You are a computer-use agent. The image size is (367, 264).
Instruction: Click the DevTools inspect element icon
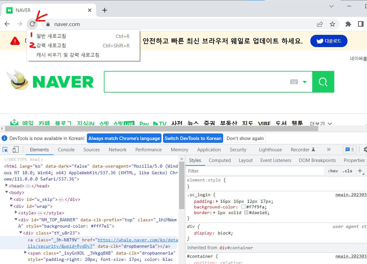5,150
